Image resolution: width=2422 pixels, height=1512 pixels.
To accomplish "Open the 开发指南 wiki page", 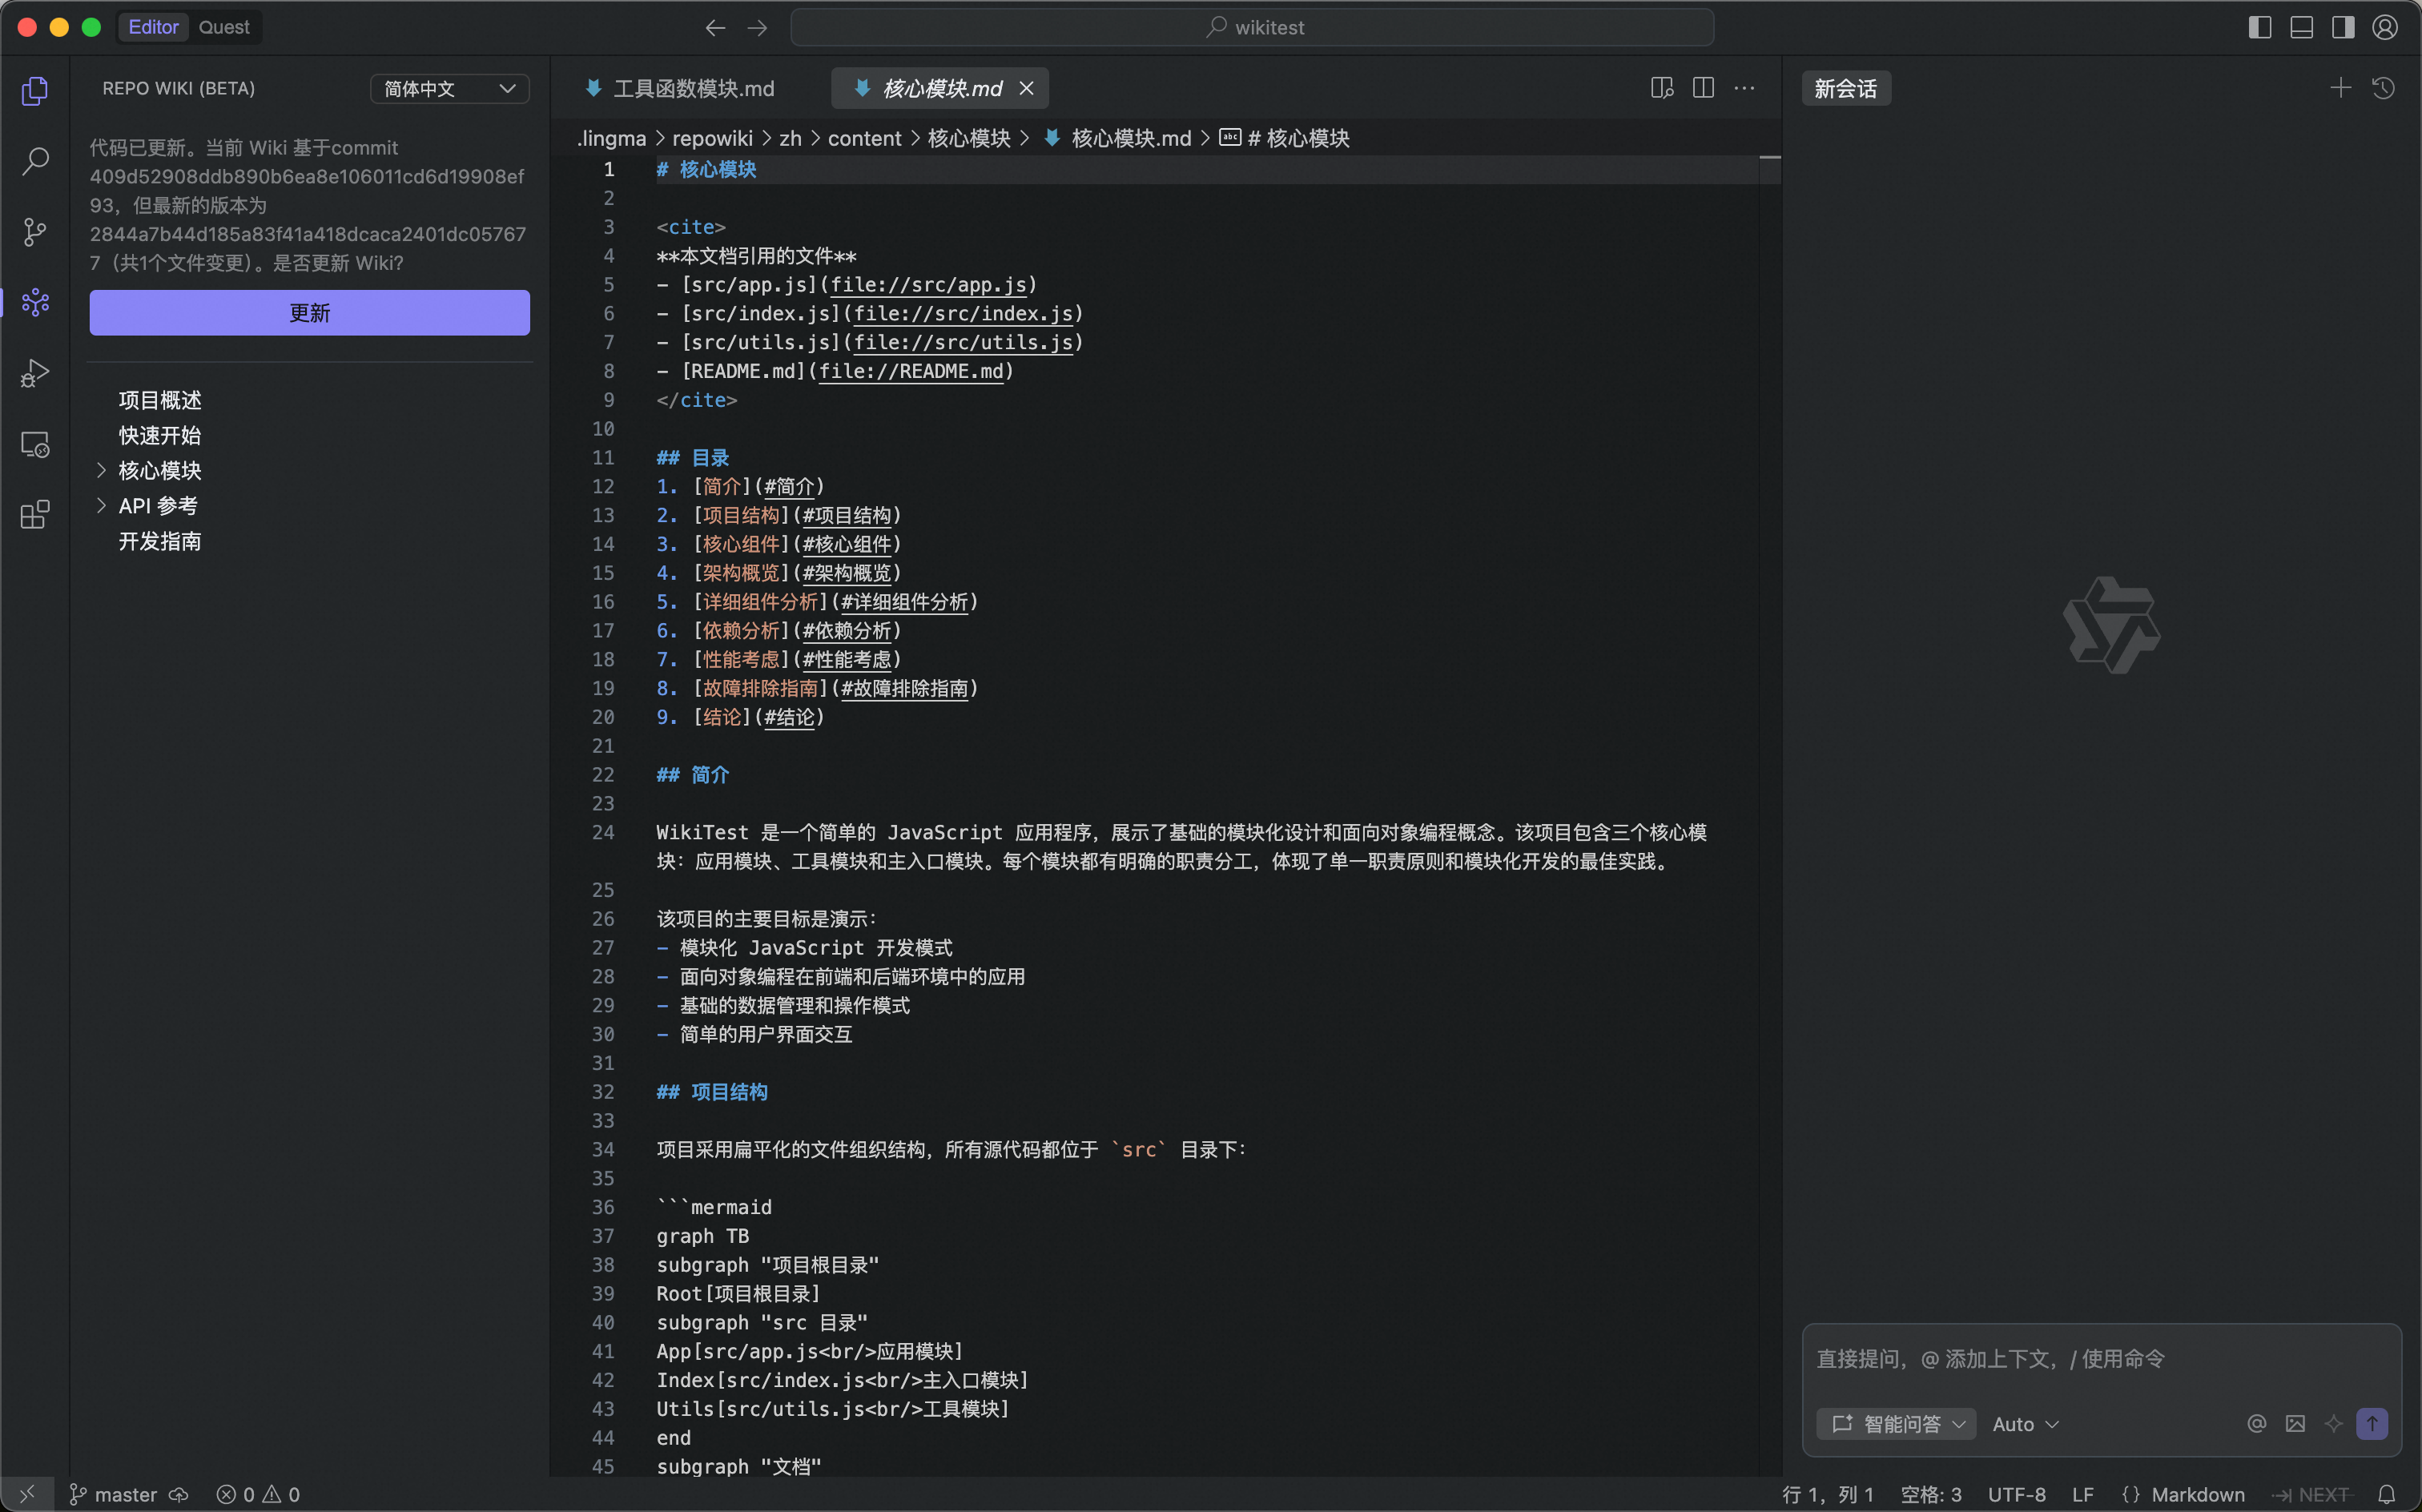I will 160,541.
